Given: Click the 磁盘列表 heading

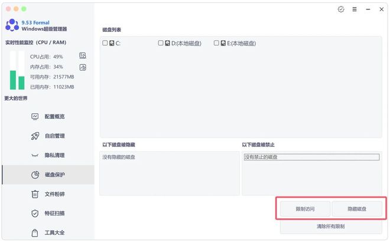Looking at the screenshot, I should (x=112, y=30).
